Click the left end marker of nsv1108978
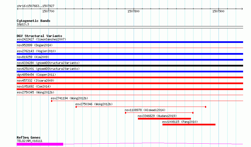This screenshot has height=147, width=251. (x=125, y=113)
